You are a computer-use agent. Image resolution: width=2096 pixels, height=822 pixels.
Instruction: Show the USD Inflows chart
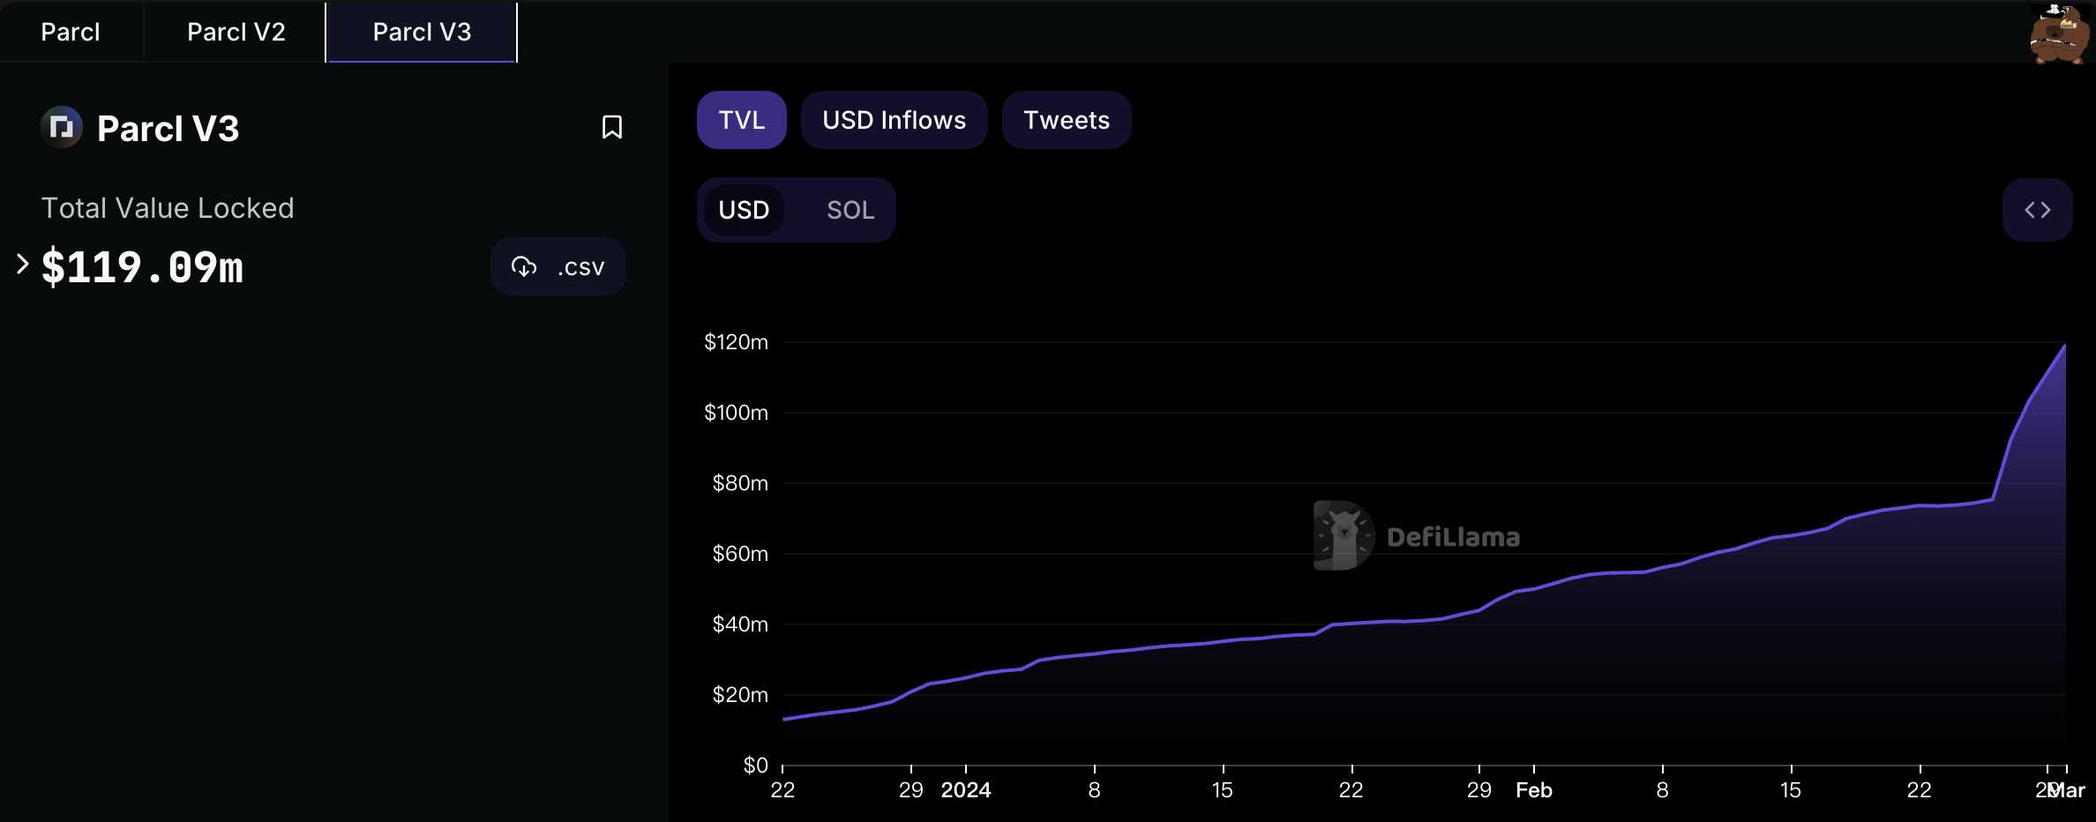894,120
